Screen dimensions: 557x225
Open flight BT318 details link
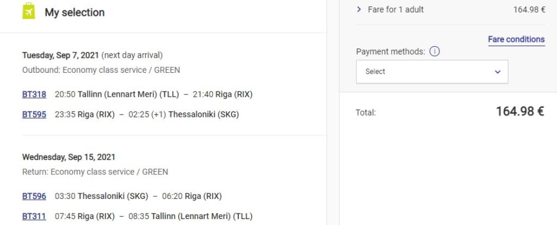coord(34,95)
